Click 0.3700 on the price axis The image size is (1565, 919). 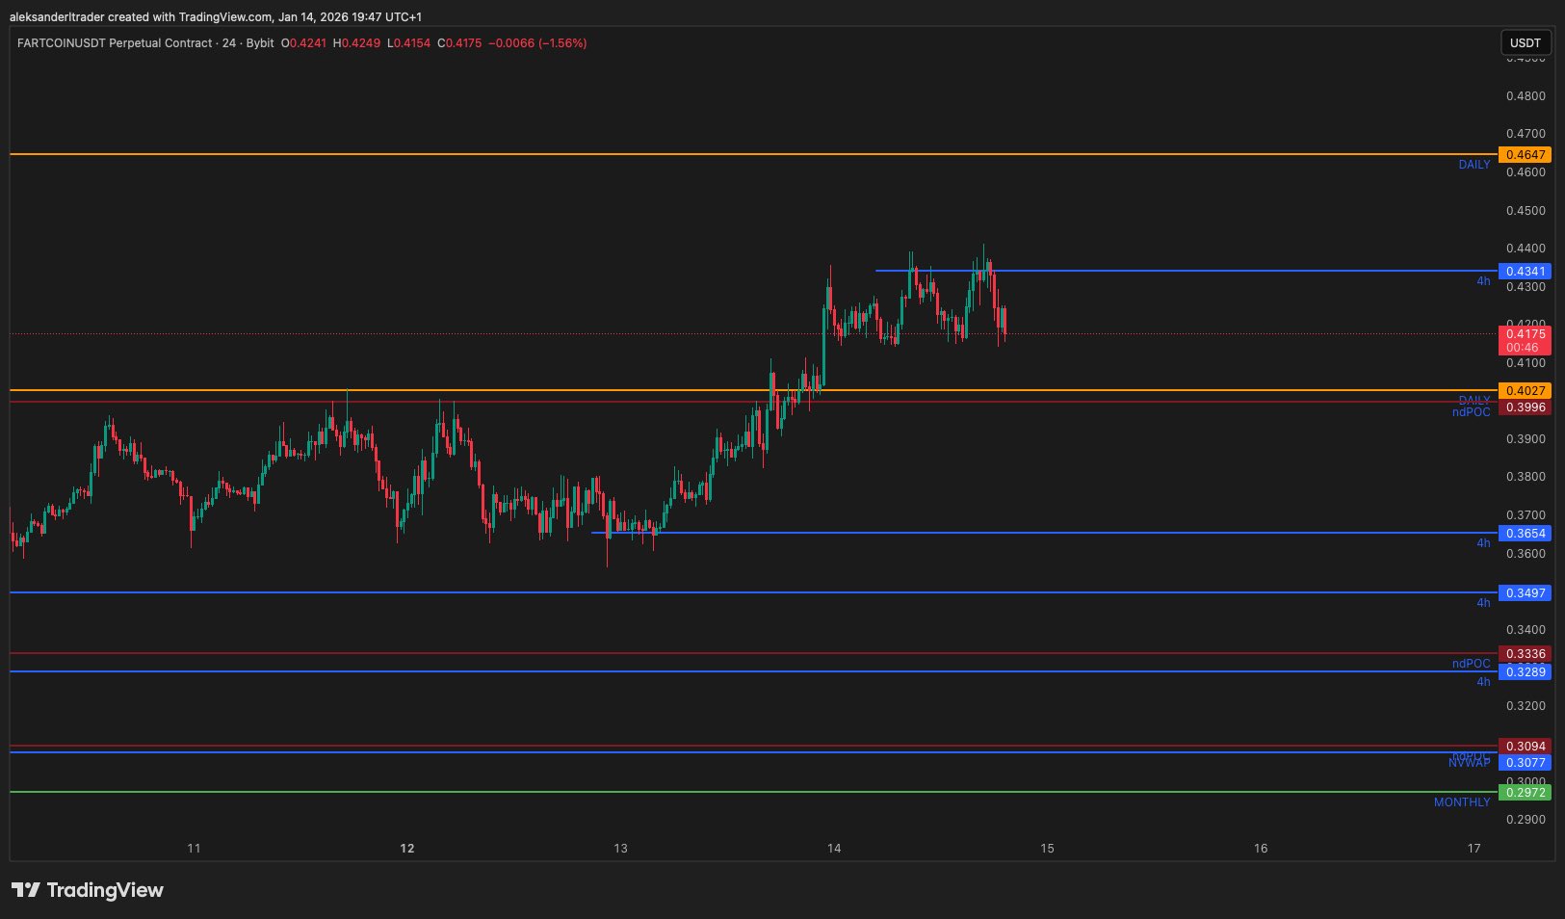tap(1526, 515)
